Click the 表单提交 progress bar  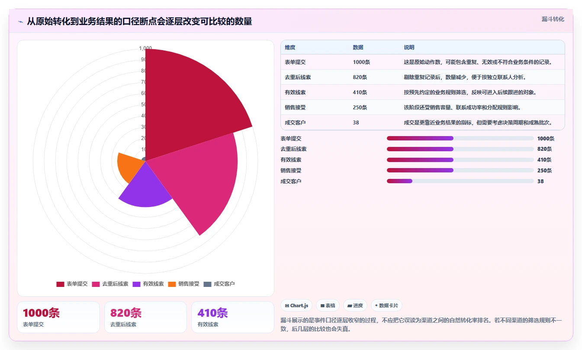coord(460,138)
